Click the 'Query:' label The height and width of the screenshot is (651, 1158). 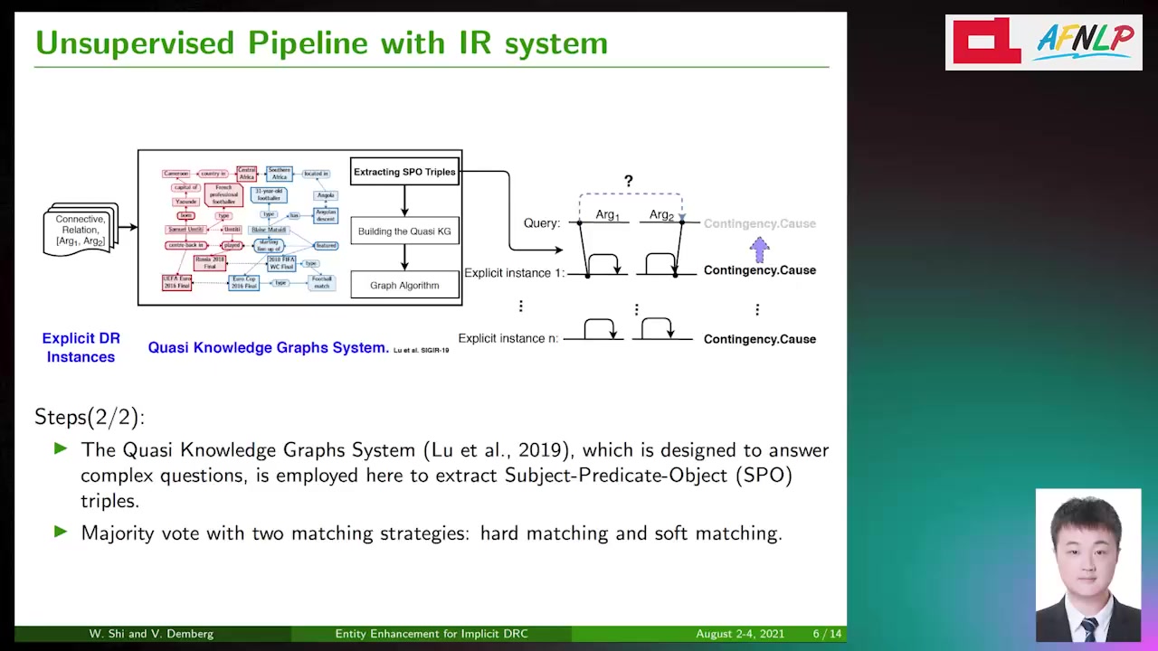542,223
